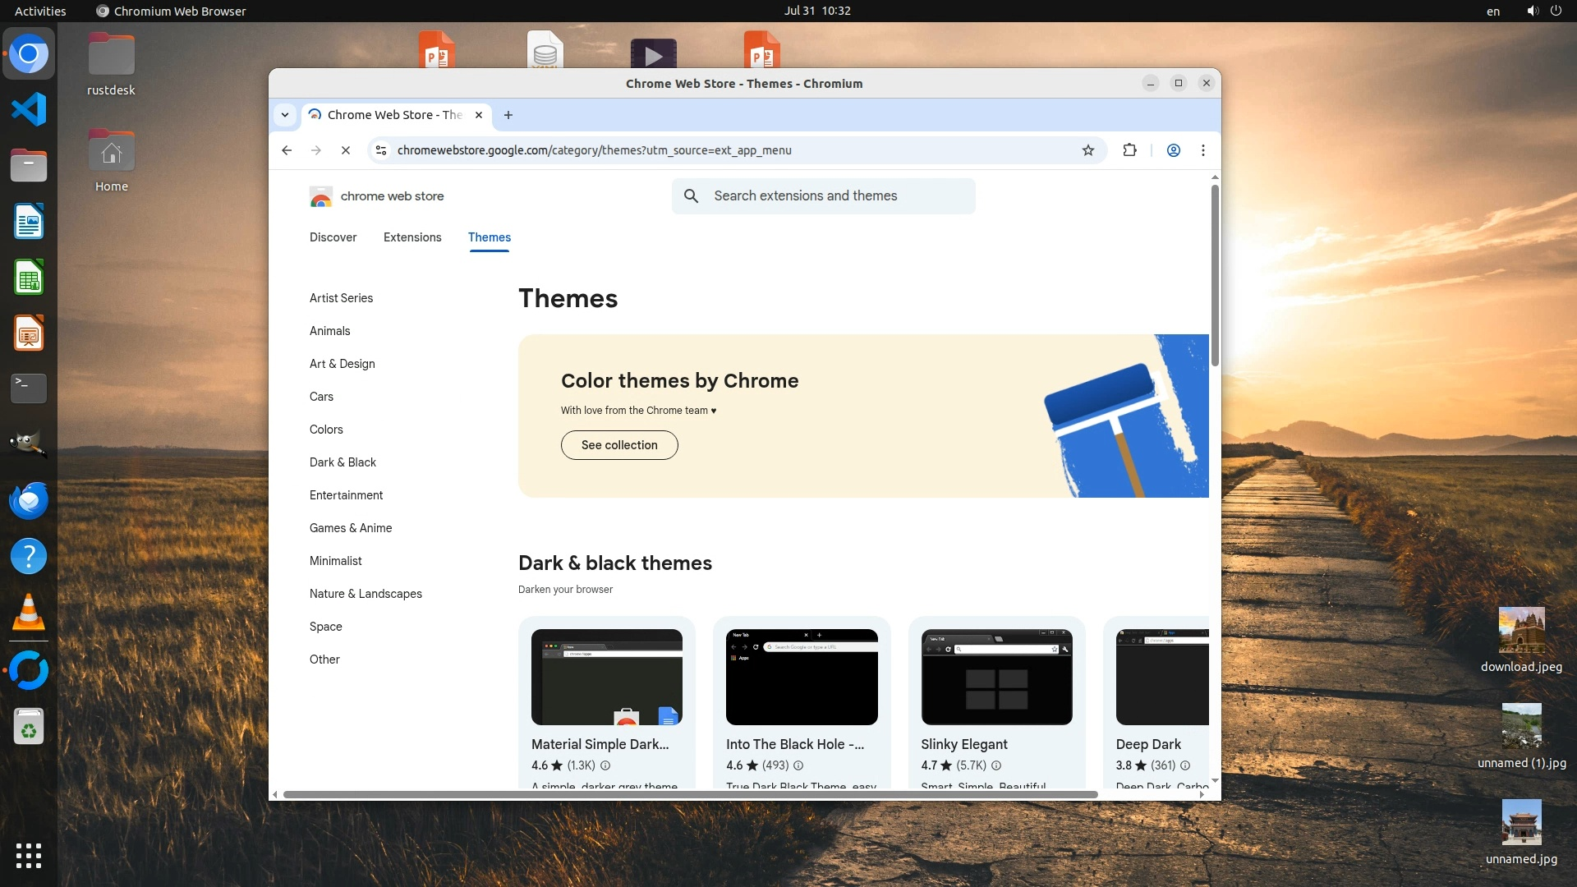The image size is (1577, 887).
Task: Launch Visual Studio Code from the dock
Action: (x=29, y=110)
